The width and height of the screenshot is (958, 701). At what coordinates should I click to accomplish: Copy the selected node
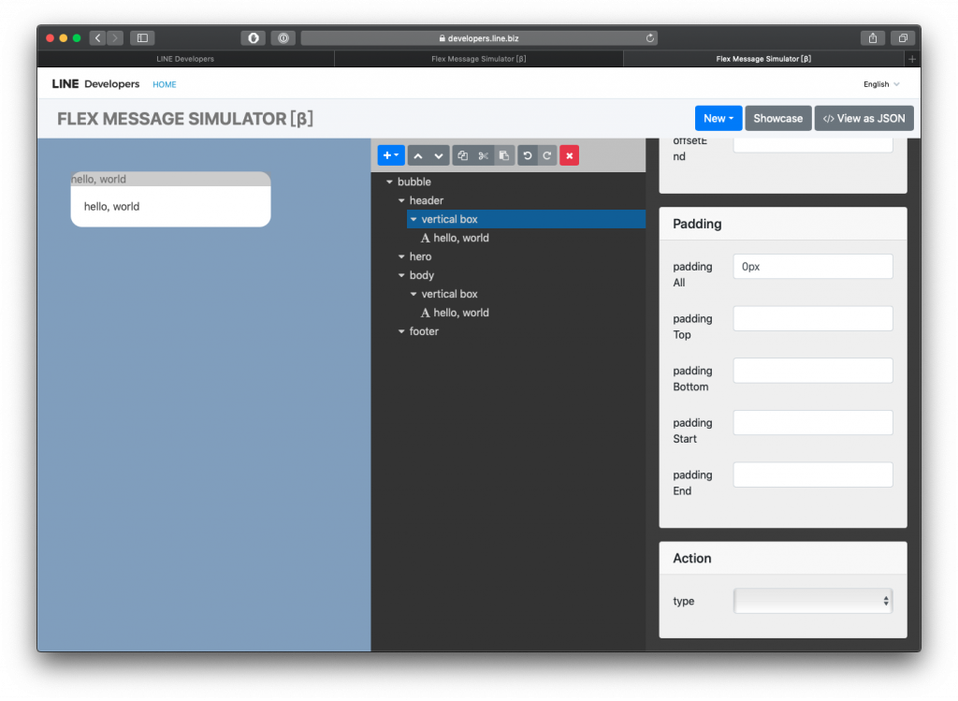tap(462, 155)
